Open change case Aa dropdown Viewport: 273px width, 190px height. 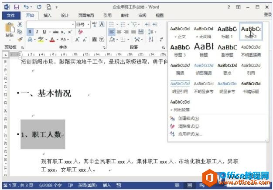coord(65,40)
